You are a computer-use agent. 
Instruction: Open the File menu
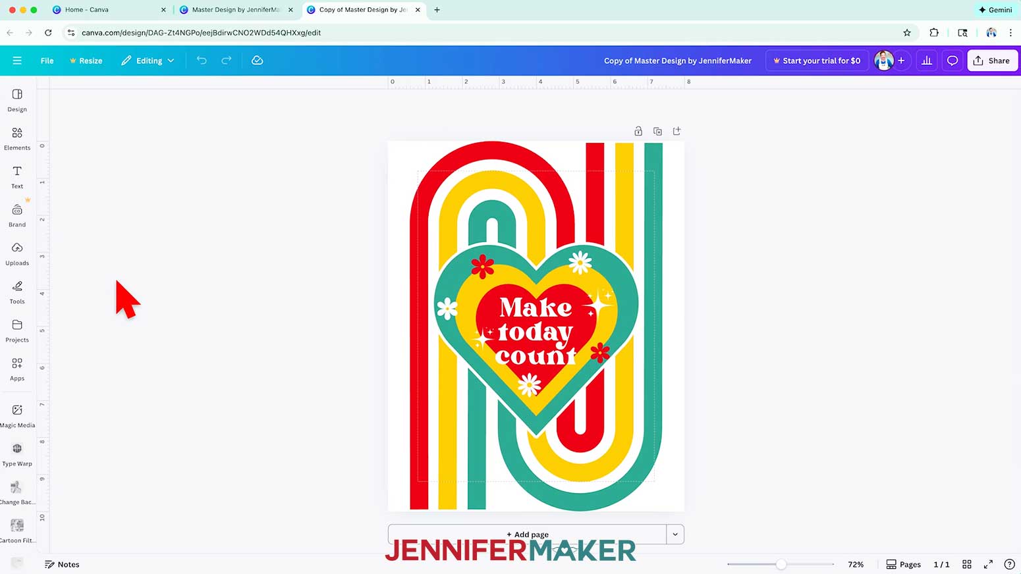47,61
